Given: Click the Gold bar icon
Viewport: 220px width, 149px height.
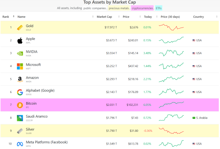Looking at the screenshot, I should tap(20, 27).
